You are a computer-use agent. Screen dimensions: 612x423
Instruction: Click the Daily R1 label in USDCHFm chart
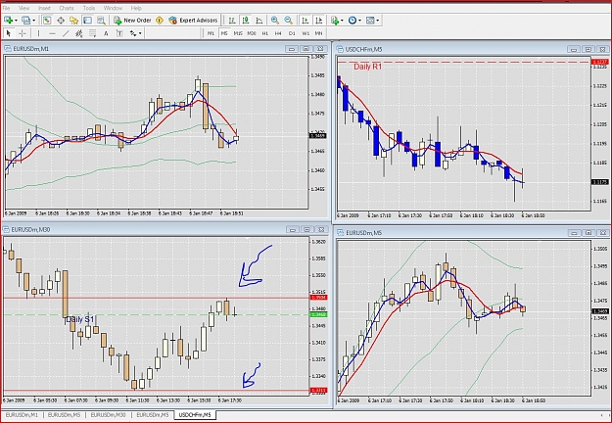click(367, 67)
